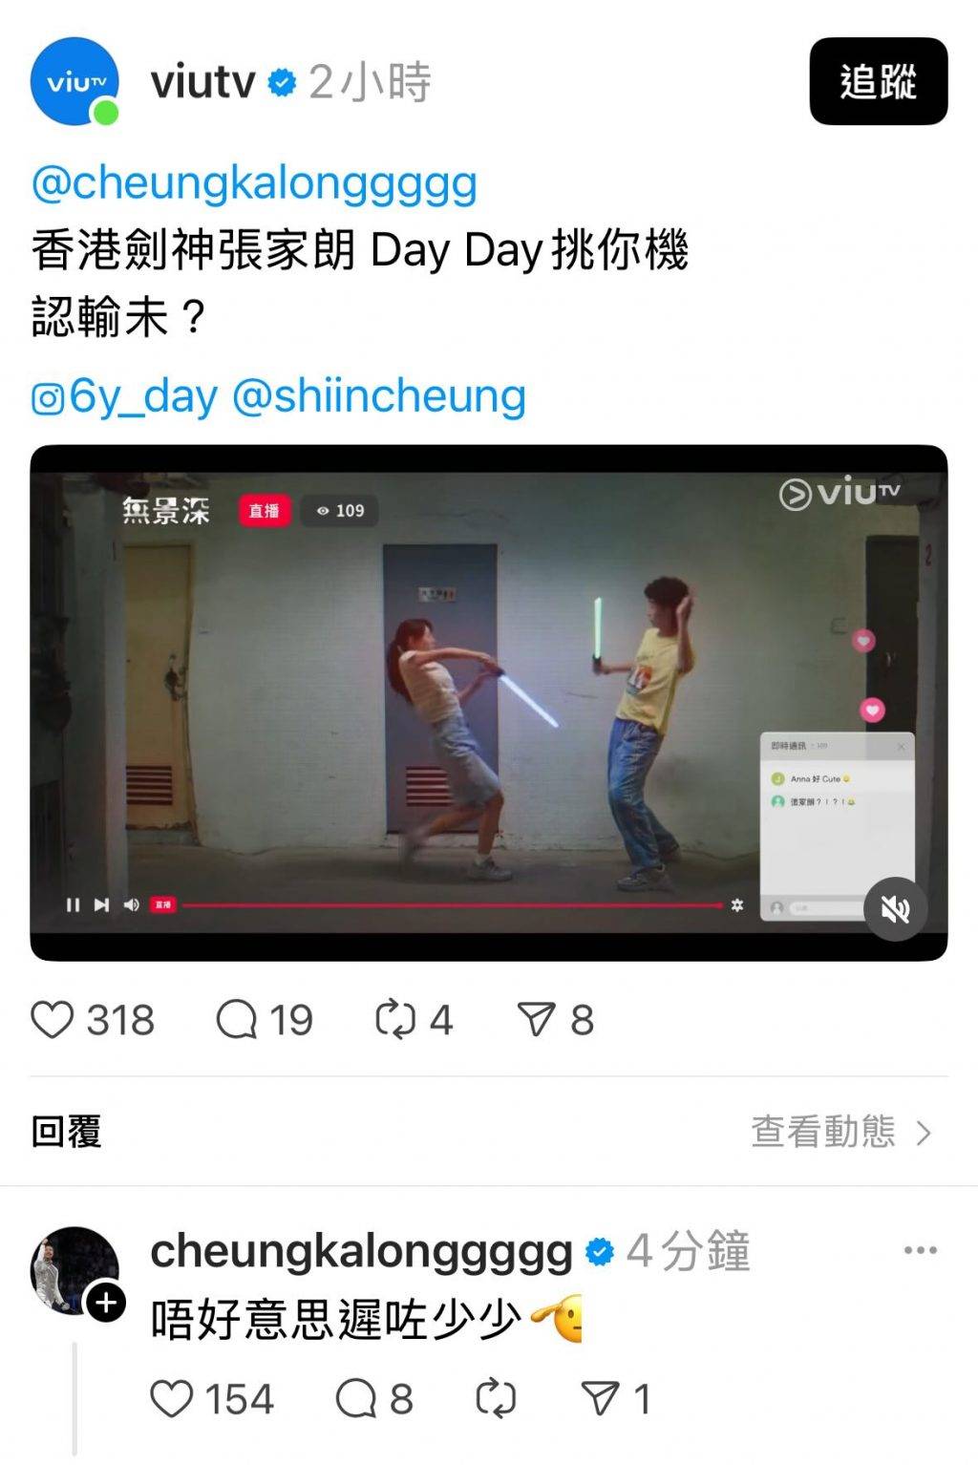This screenshot has height=1465, width=978.
Task: Repost cheungkalongggg's reply
Action: click(496, 1399)
